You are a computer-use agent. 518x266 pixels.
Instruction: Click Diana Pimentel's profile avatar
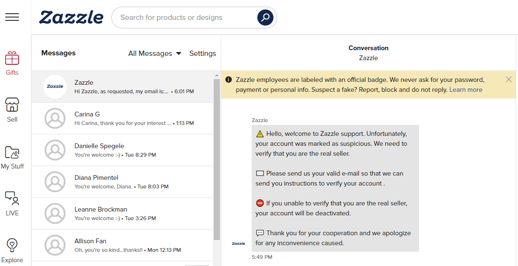[55, 181]
